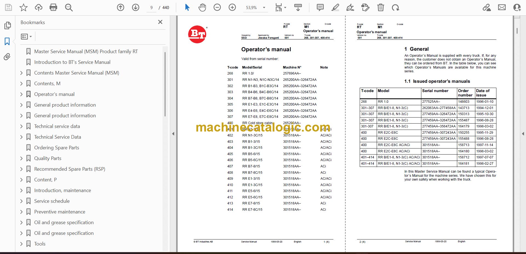Image resolution: width=526 pixels, height=254 pixels.
Task: Click the '1 General' section heading
Action: 416,49
